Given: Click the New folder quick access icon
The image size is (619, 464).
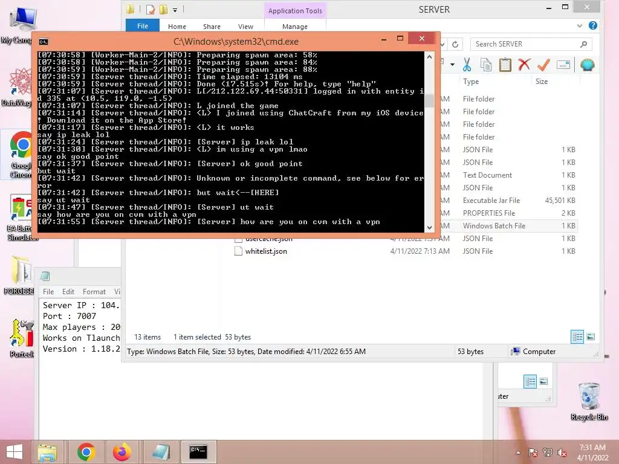Looking at the screenshot, I should click(163, 10).
